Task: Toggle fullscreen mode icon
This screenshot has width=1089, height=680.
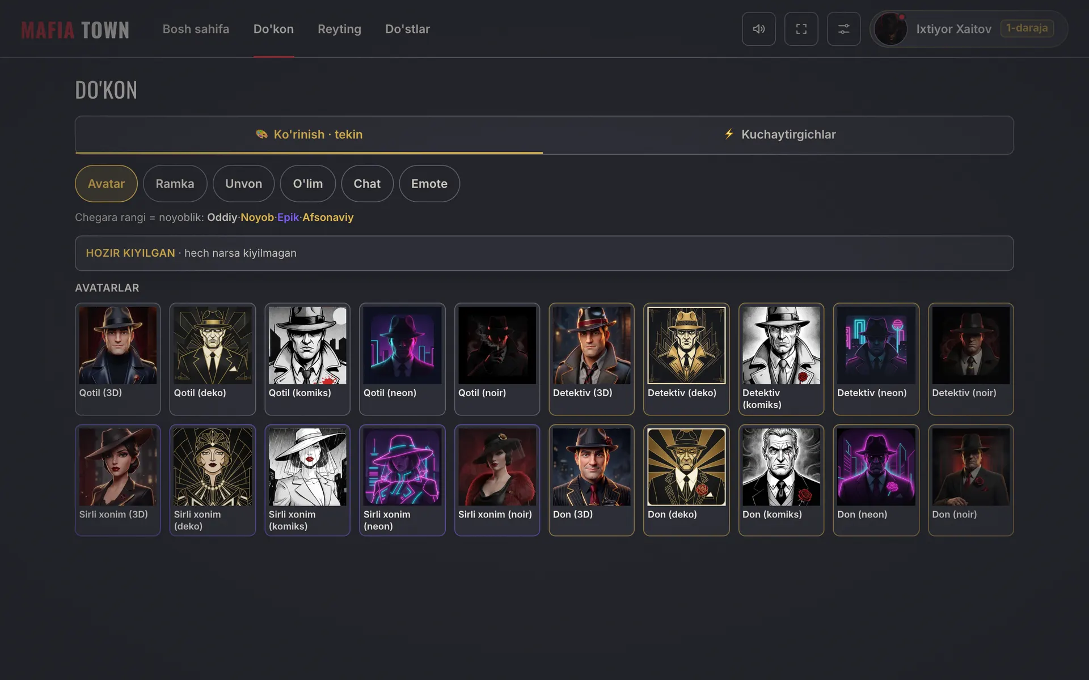Action: pos(801,29)
